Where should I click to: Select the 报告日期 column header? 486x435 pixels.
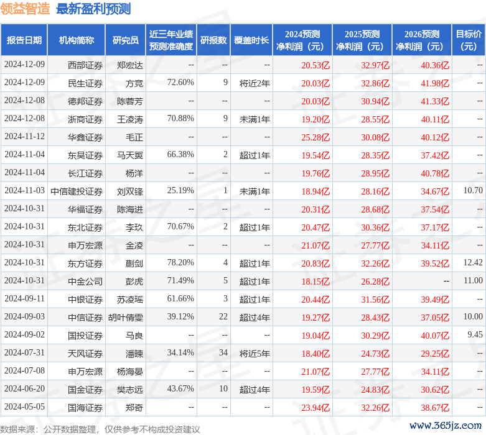coord(24,40)
